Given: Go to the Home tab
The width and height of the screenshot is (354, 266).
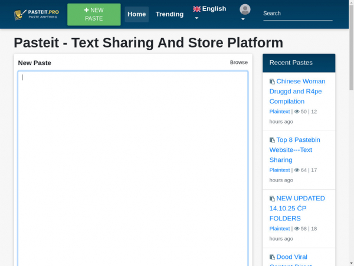Looking at the screenshot, I should pyautogui.click(x=136, y=14).
